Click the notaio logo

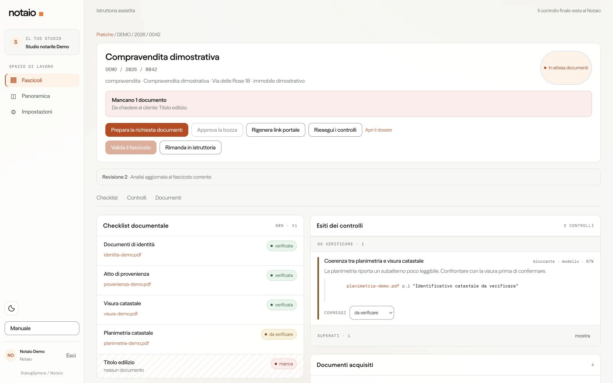[26, 13]
